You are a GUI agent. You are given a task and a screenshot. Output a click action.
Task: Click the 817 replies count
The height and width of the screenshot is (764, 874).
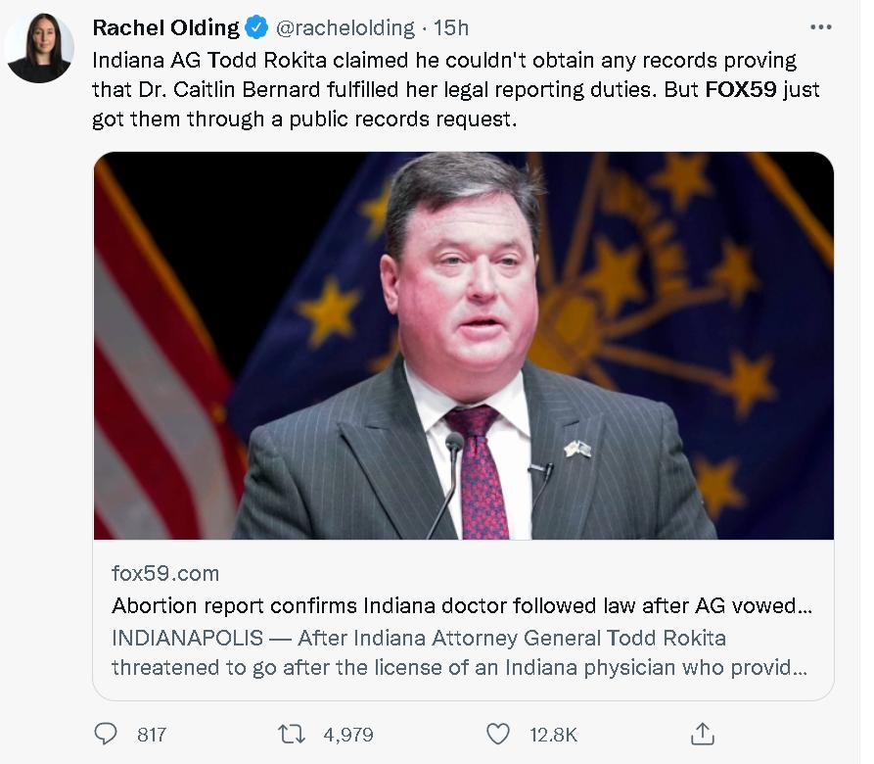tap(152, 735)
